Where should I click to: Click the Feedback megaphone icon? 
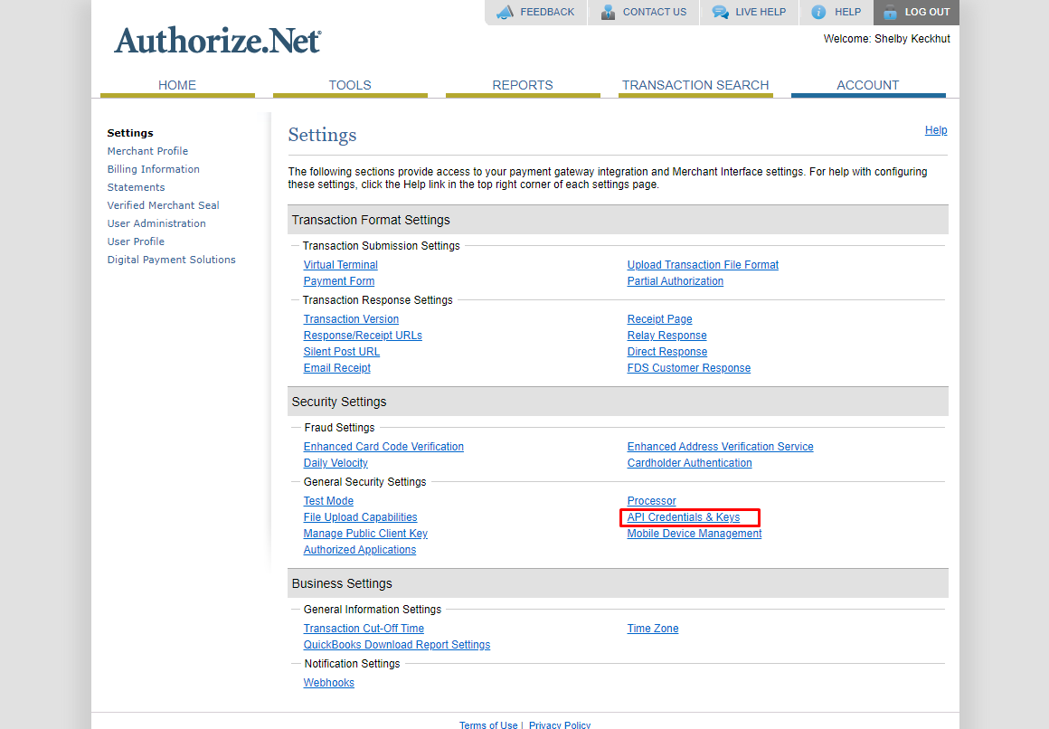click(506, 12)
